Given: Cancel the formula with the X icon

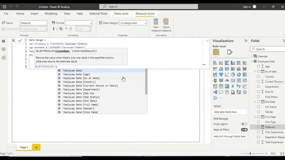Looking at the screenshot, I should (13, 40).
